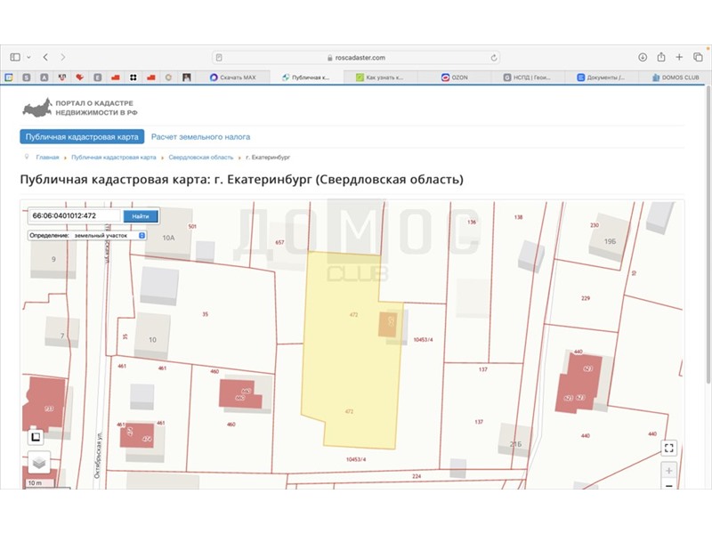The height and width of the screenshot is (534, 712).
Task: Toggle the Safari sidebar
Action: (15, 57)
